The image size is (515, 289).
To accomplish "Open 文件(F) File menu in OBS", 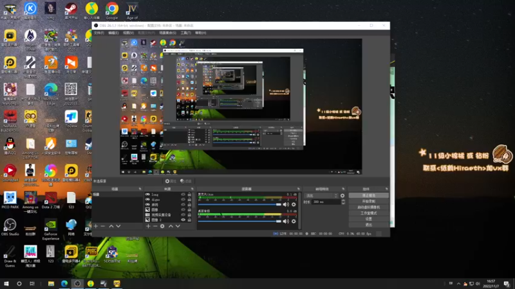I will coord(99,33).
